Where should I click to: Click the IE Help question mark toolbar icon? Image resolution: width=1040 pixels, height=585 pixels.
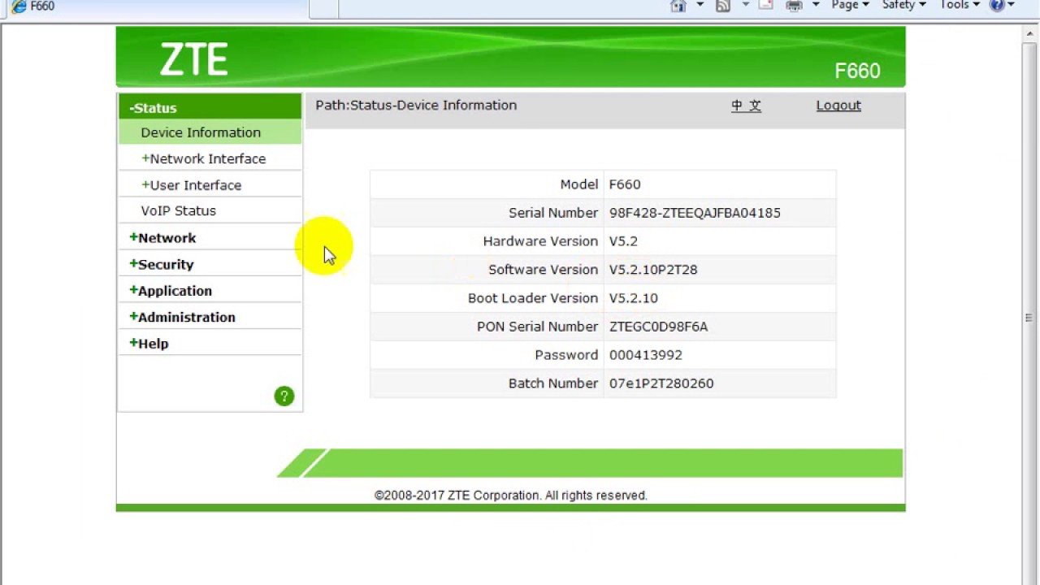pos(997,5)
